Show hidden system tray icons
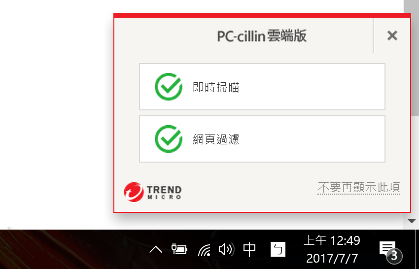419x269 pixels. [156, 249]
